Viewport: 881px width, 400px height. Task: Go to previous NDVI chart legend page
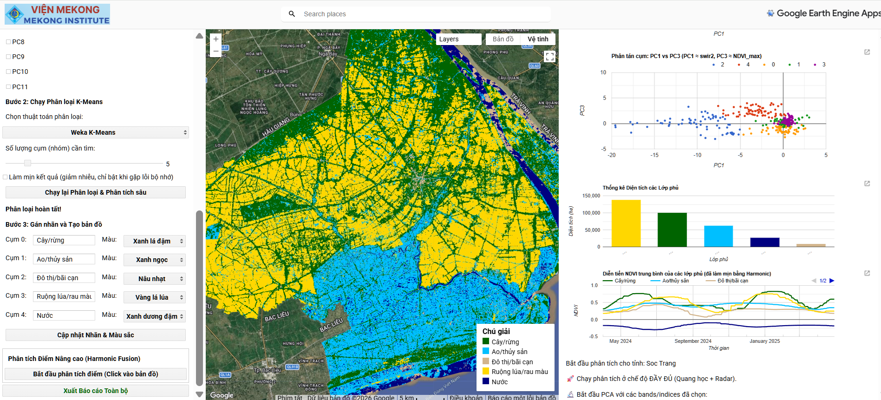pos(814,281)
